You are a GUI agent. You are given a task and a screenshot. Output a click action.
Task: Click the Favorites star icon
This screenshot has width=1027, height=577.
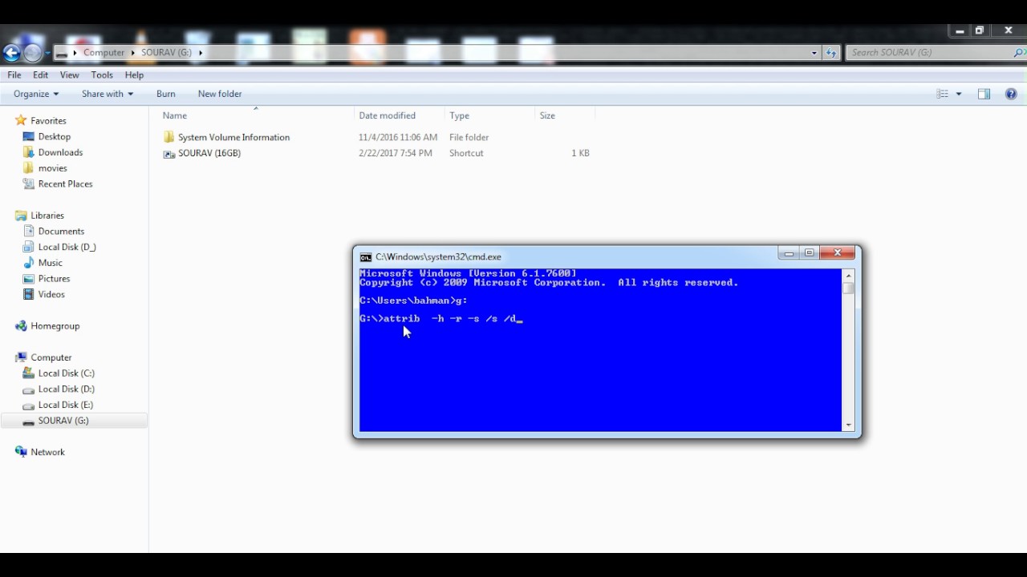[x=21, y=120]
